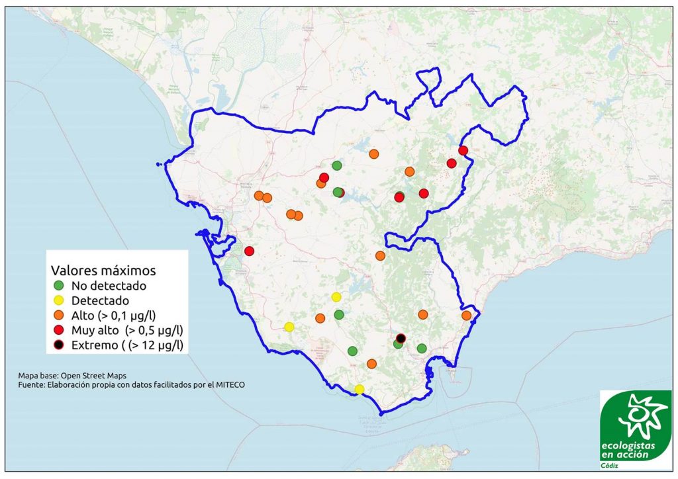Image resolution: width=678 pixels, height=479 pixels.
Task: Click the green legend dot for No detectado
Action: tap(59, 286)
